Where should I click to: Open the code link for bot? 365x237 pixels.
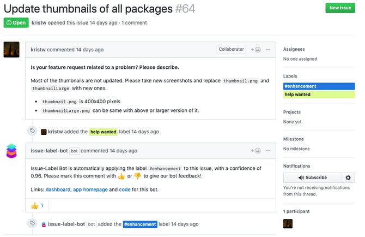coord(125,189)
